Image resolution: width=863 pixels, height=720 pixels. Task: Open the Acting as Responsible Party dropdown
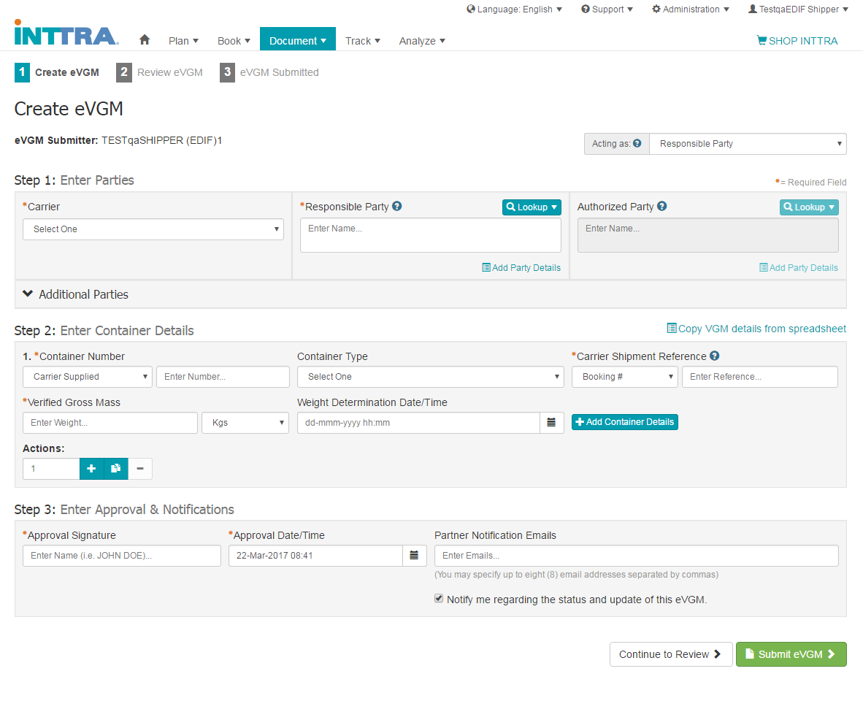[x=748, y=144]
